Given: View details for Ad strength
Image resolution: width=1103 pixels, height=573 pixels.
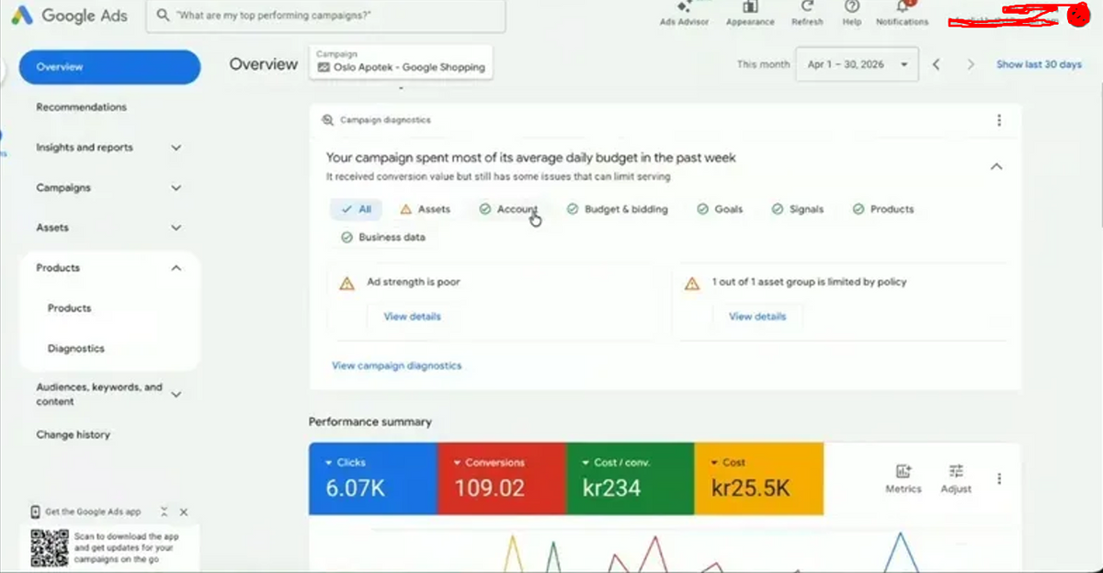Looking at the screenshot, I should click(412, 317).
